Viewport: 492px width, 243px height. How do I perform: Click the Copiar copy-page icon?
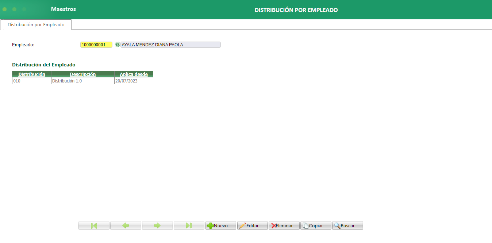pos(306,225)
